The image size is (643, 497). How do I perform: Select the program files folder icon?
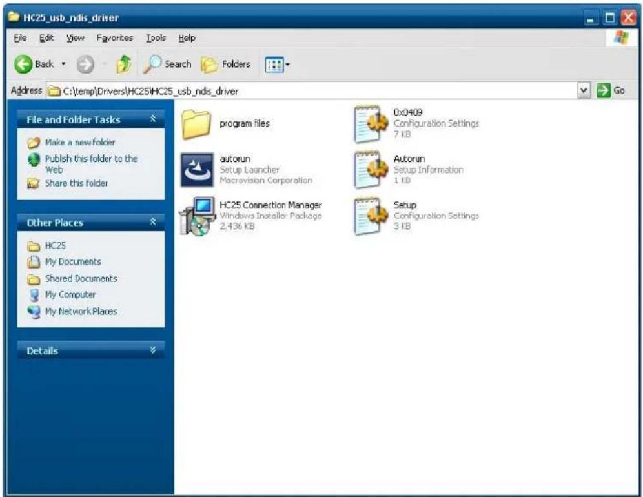[x=196, y=124]
